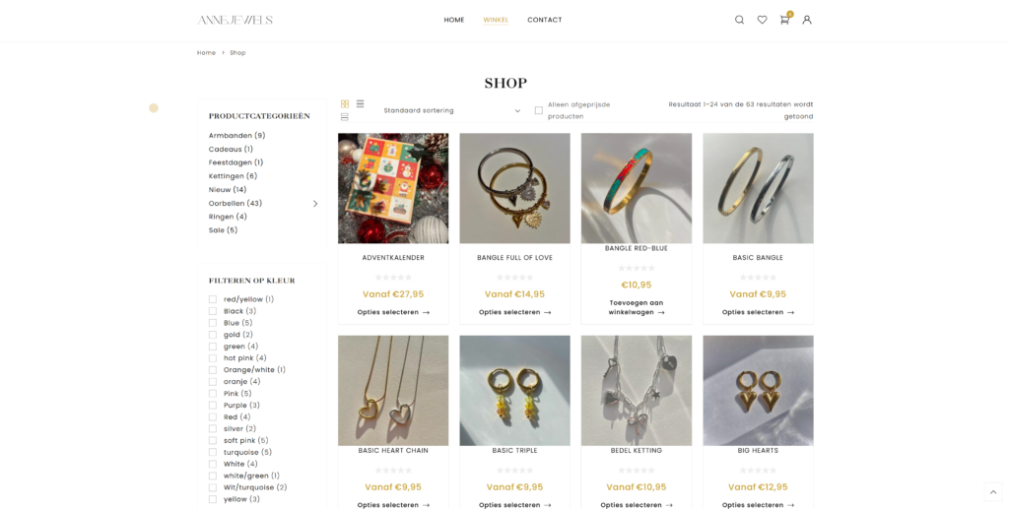Screen dimensions: 1009x509
Task: Click 'Toevoegen aan winkelwagen' for Bangle Red-Blue
Action: 637,307
